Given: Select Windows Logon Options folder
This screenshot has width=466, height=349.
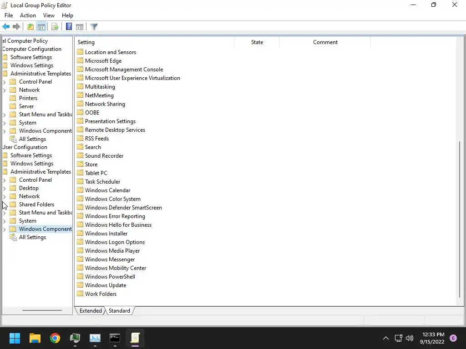Looking at the screenshot, I should [115, 242].
